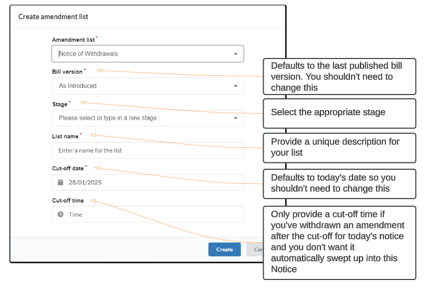This screenshot has height=292, width=424.
Task: Click the Create amendment list dialog title
Action: tap(53, 17)
